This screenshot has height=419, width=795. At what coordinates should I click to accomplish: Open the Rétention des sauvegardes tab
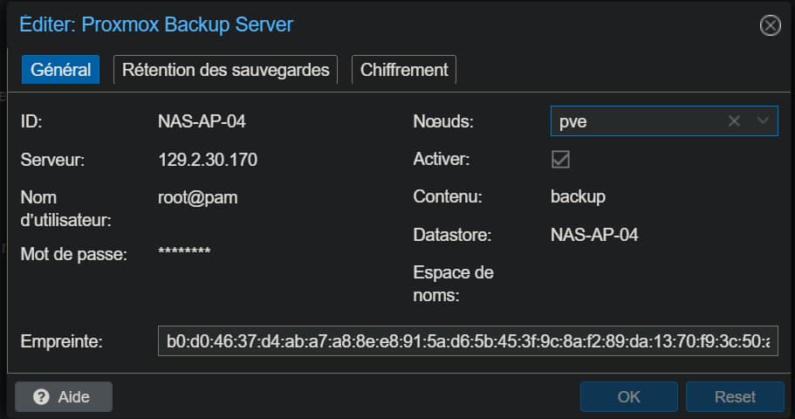point(226,70)
